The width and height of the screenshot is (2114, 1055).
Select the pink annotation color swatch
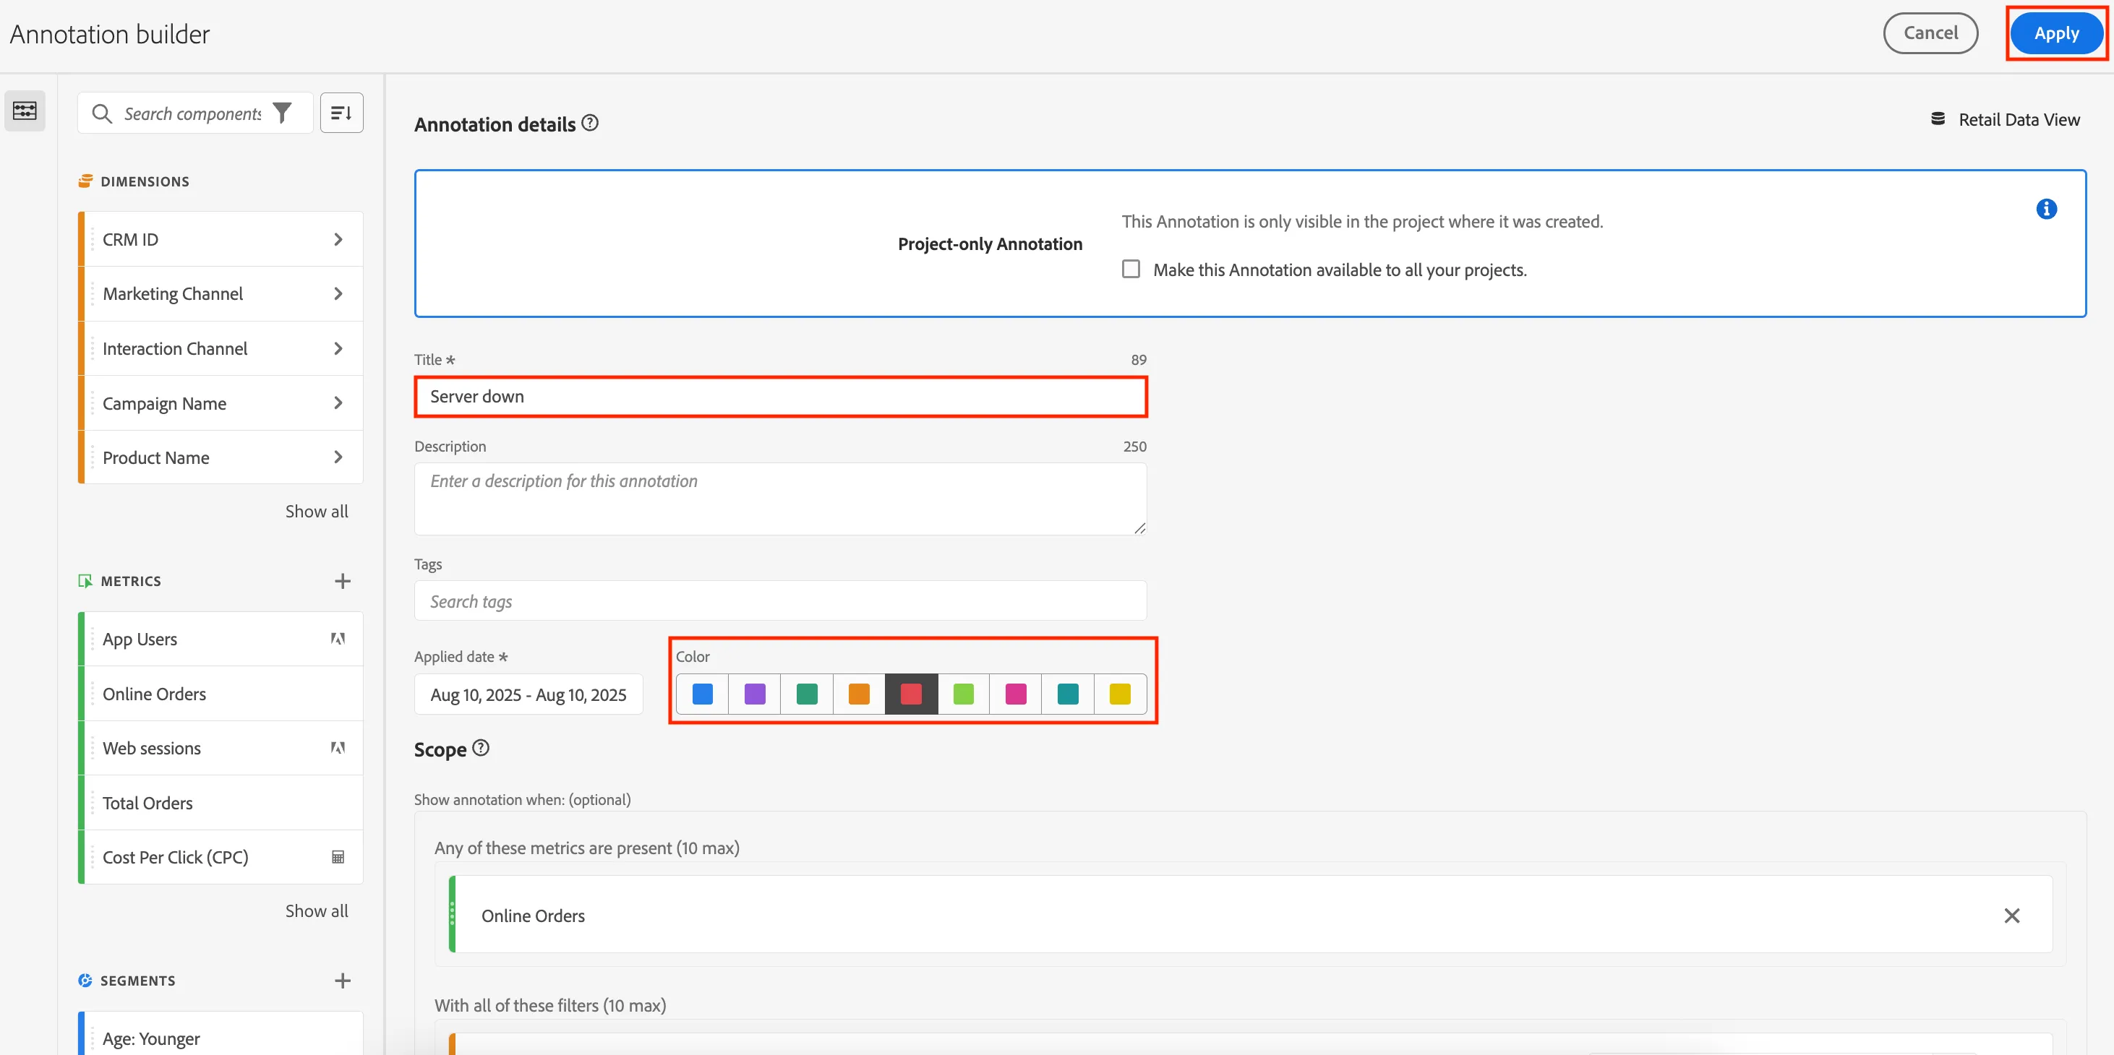pyautogui.click(x=1015, y=694)
